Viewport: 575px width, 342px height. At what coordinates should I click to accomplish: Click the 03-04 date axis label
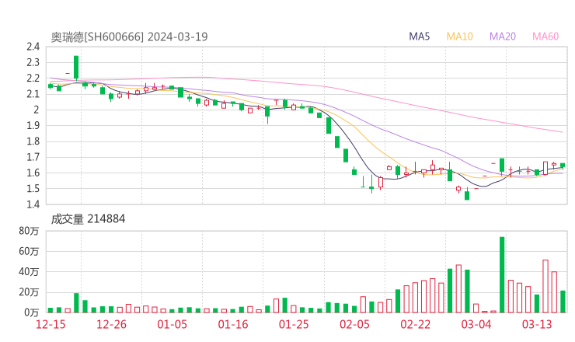pos(476,324)
